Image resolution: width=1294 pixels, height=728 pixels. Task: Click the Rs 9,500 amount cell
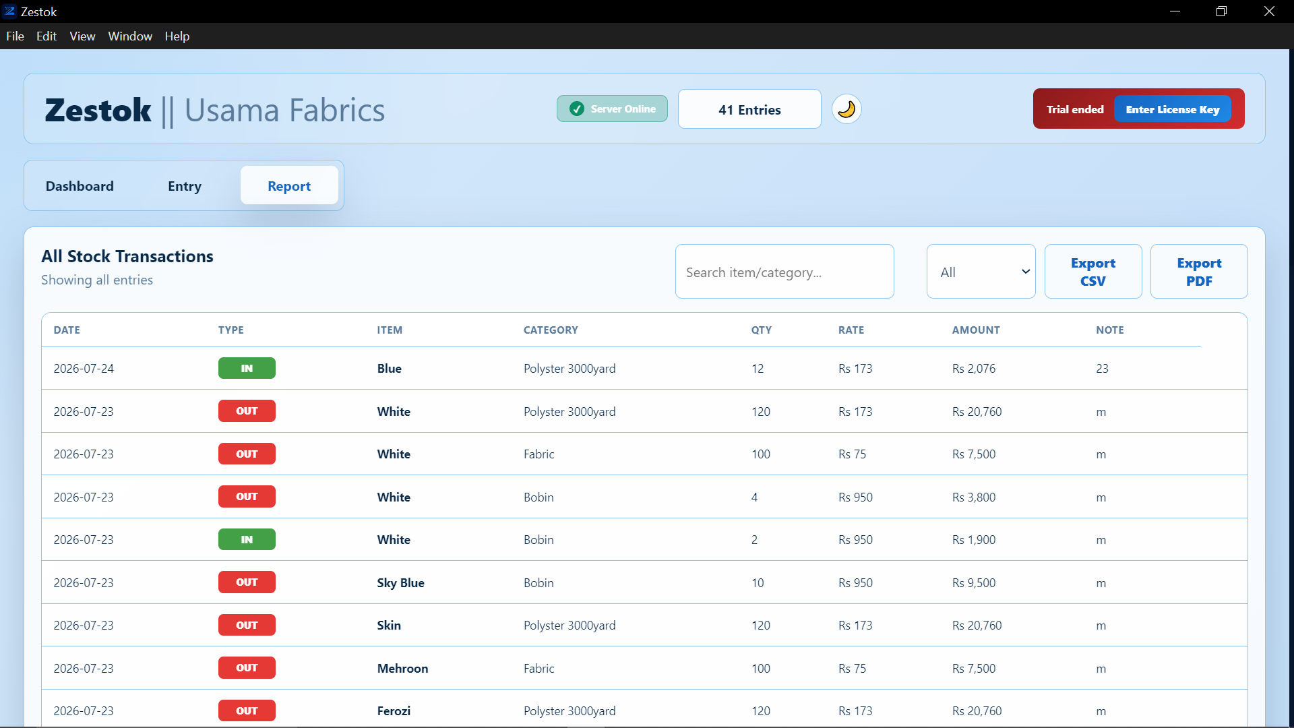[974, 583]
